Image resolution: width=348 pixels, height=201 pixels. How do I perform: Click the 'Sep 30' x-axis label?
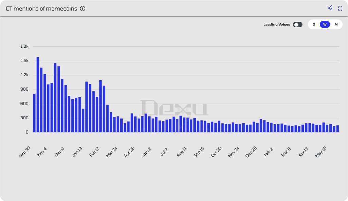tap(24, 152)
